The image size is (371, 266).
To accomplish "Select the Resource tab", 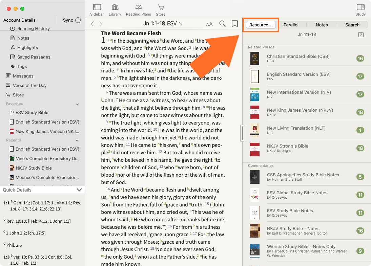I will (261, 25).
